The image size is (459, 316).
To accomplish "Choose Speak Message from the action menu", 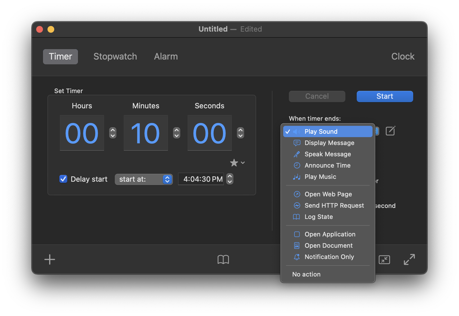I will pyautogui.click(x=328, y=154).
